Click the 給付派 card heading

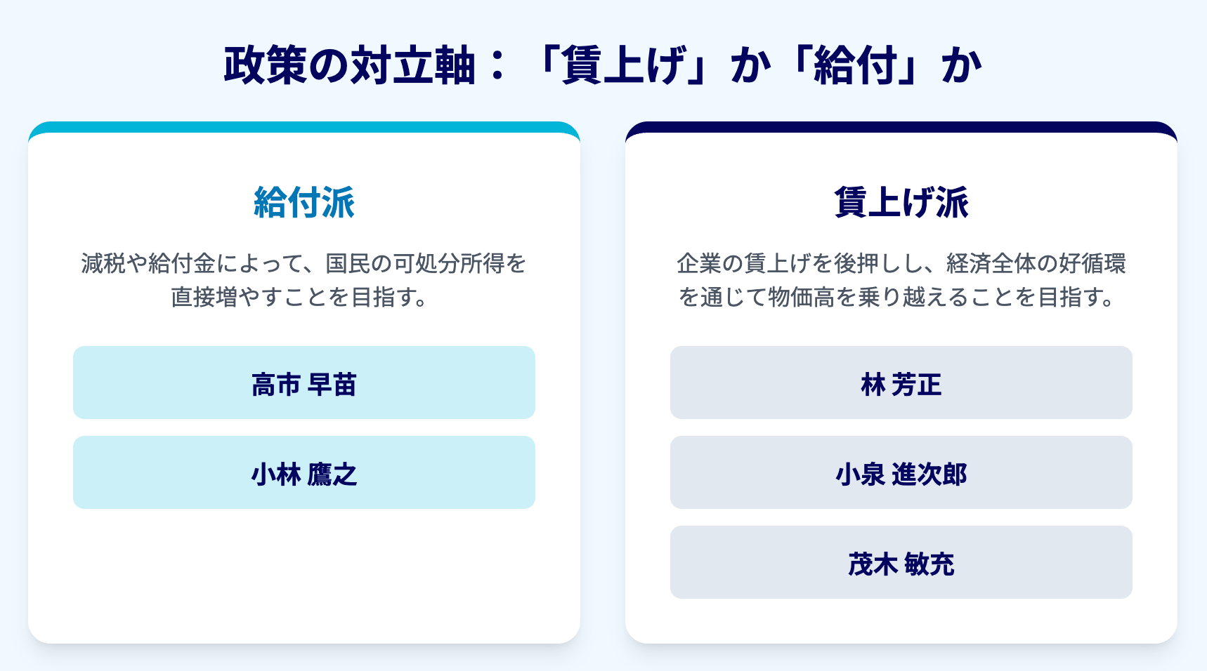tap(304, 203)
